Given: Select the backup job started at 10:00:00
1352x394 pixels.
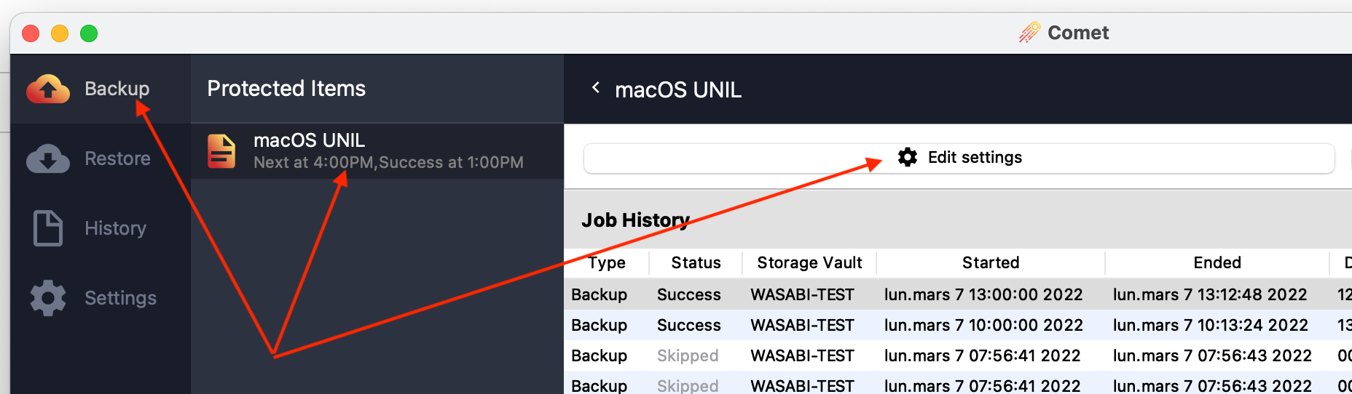Looking at the screenshot, I should pos(983,325).
